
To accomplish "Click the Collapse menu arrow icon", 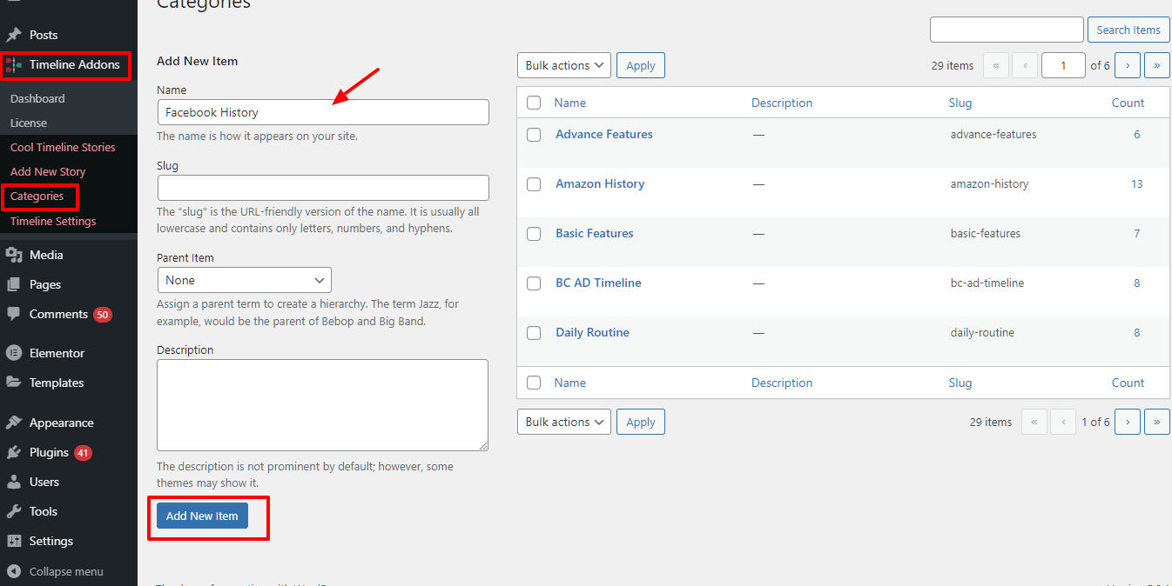I will click(x=14, y=571).
